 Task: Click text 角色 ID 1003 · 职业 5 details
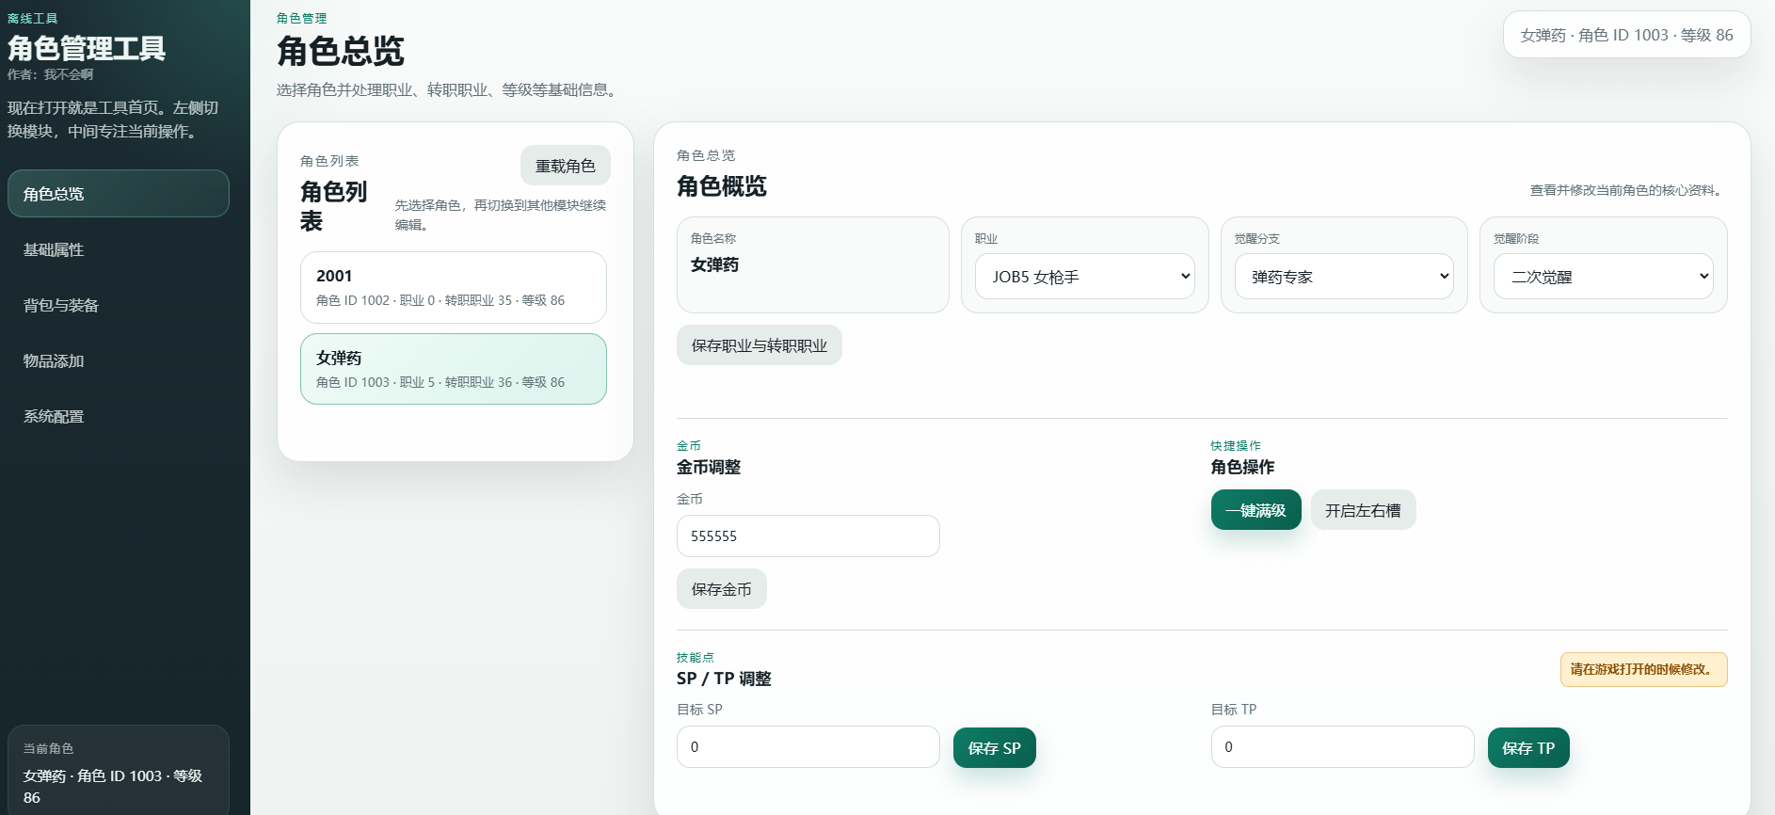(x=440, y=382)
